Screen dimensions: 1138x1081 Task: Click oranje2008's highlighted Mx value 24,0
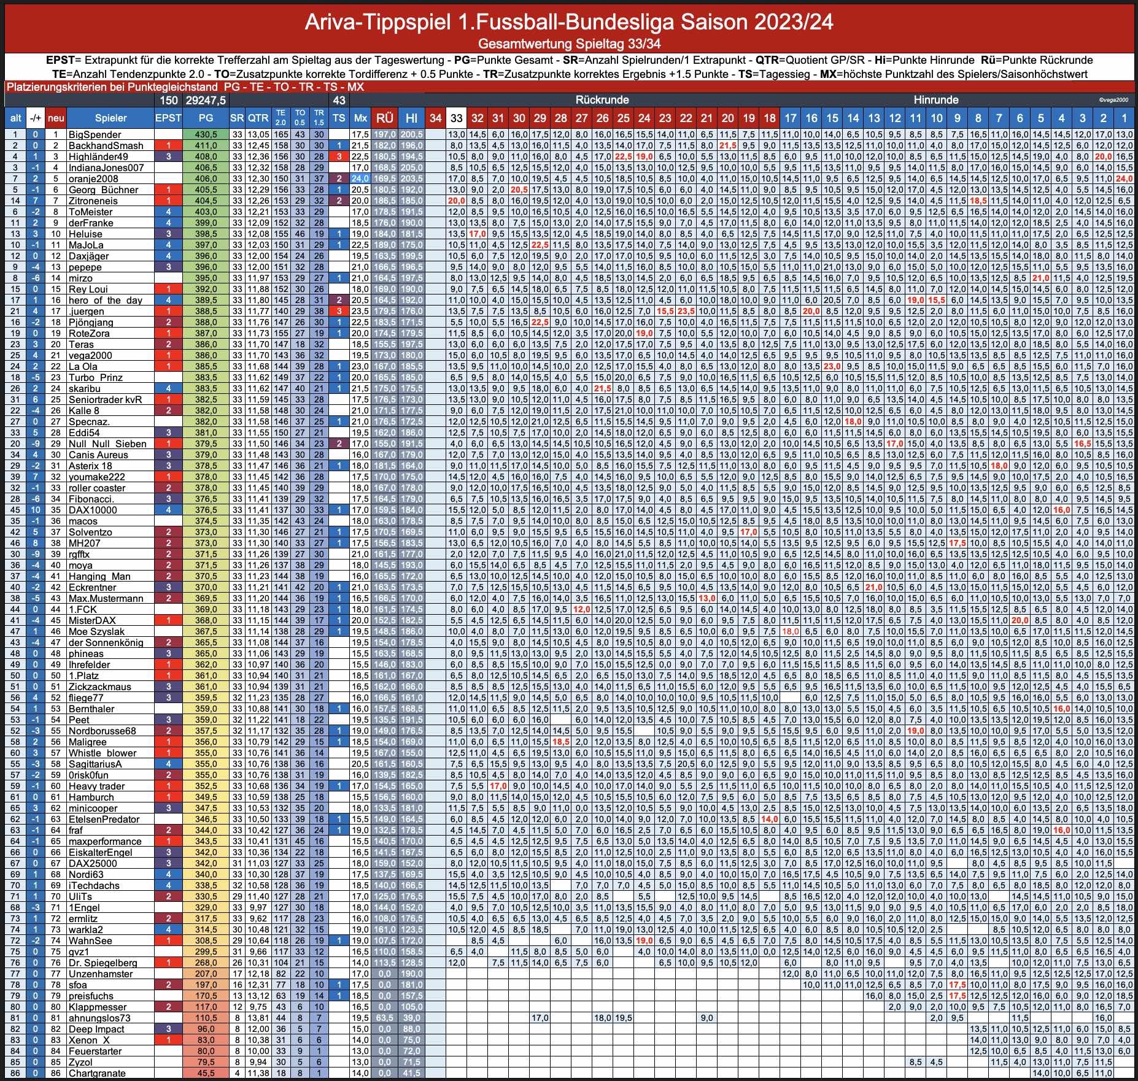tap(360, 179)
